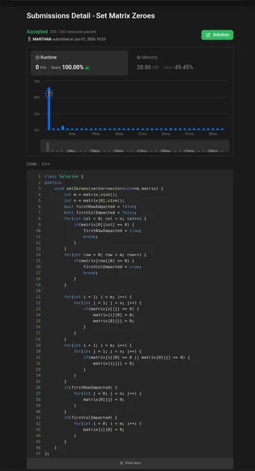Click line 'if(firstRowImpacted) {'
Viewport: 255px width, 471px height.
[x=91, y=387]
